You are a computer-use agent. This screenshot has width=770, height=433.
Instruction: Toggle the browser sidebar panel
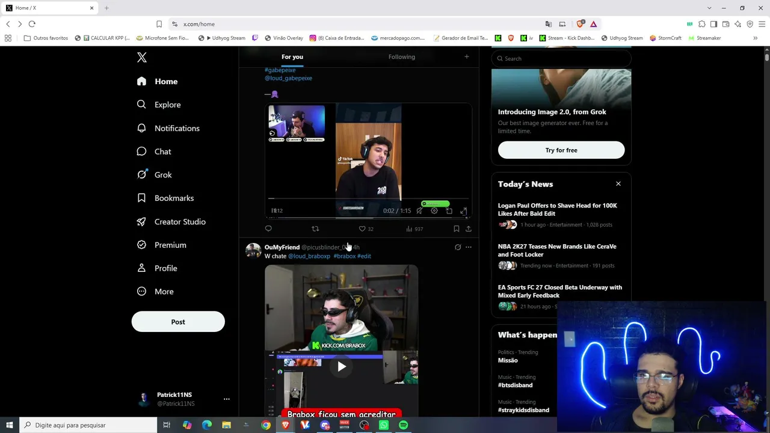[x=713, y=24]
